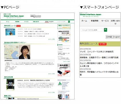The image size is (121, 104).
Task: Expand もっと見る under interview section
Action: click(52, 74)
